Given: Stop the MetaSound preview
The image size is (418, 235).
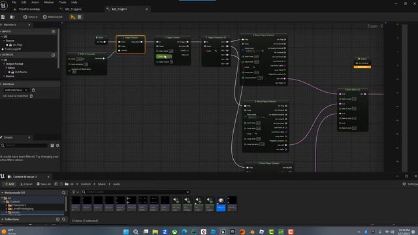Looking at the screenshot, I should (80, 17).
